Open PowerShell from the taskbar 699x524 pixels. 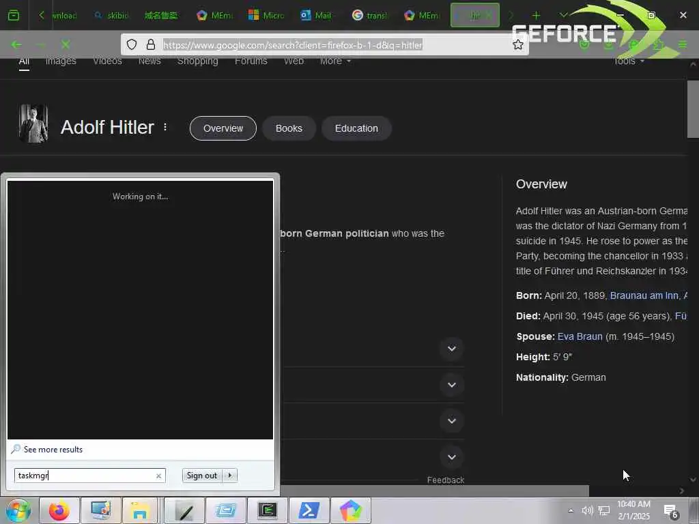[309, 510]
